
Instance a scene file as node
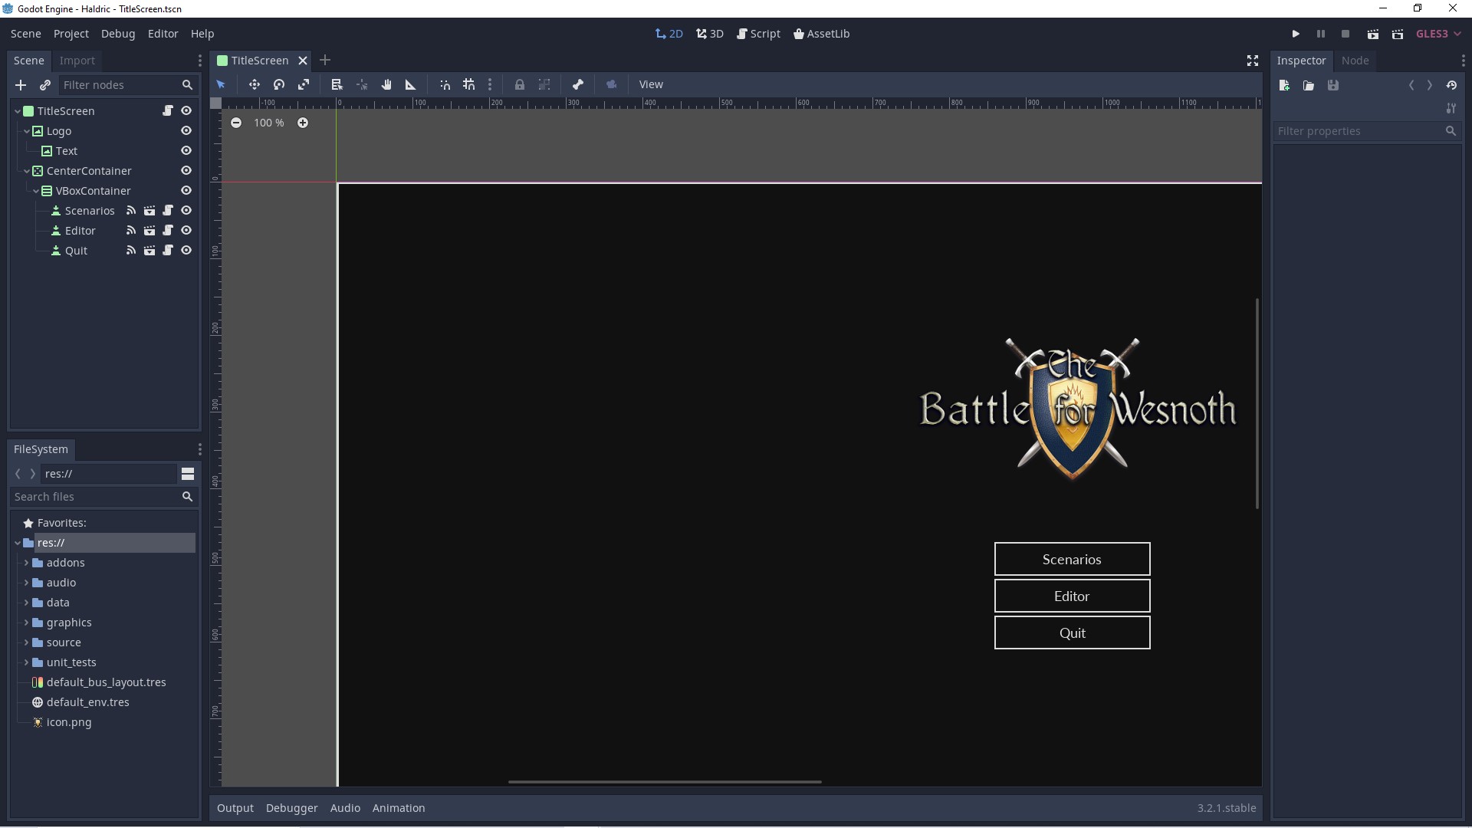[45, 85]
